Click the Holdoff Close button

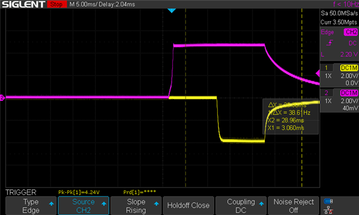(188, 205)
